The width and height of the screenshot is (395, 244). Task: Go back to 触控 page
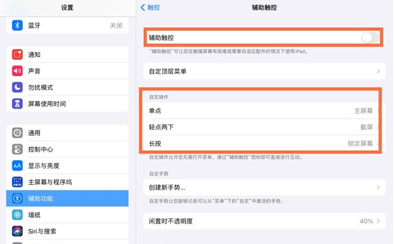point(150,7)
